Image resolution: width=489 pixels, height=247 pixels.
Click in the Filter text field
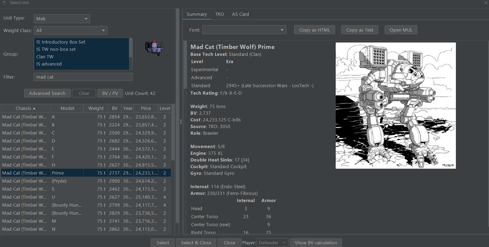[83, 77]
